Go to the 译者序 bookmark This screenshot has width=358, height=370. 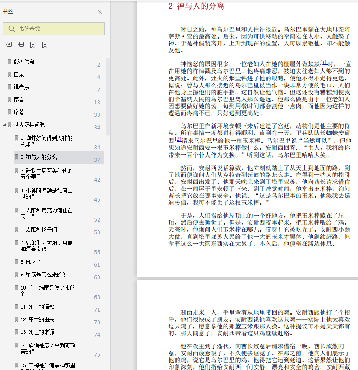click(x=22, y=87)
